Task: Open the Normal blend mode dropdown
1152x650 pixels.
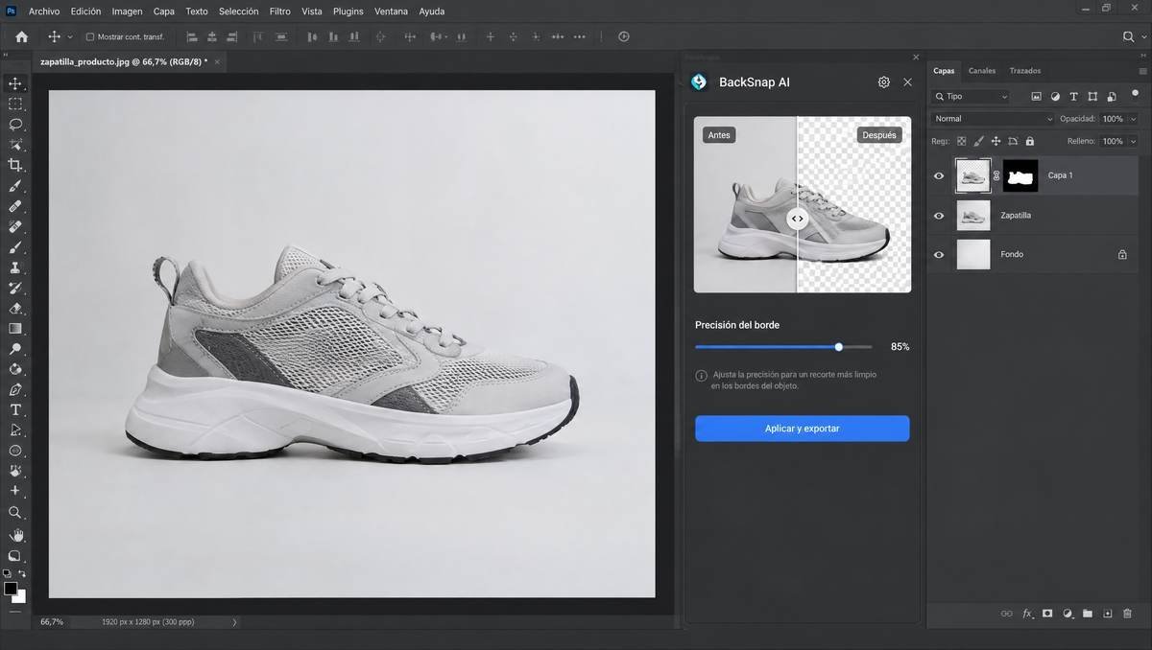Action: [992, 119]
